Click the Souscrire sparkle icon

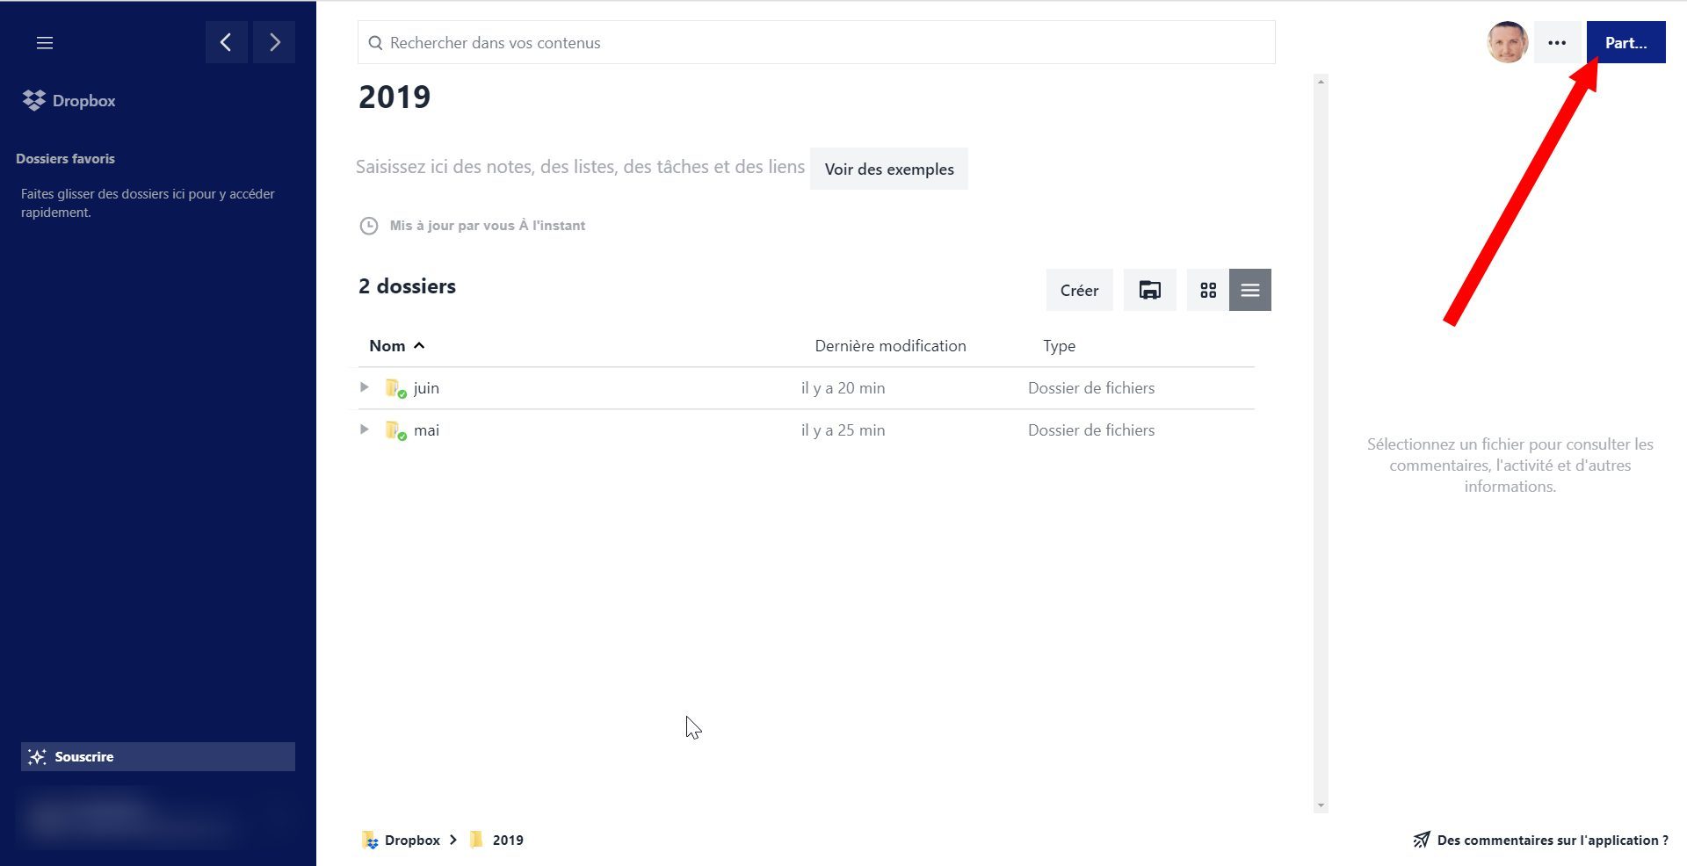point(37,756)
